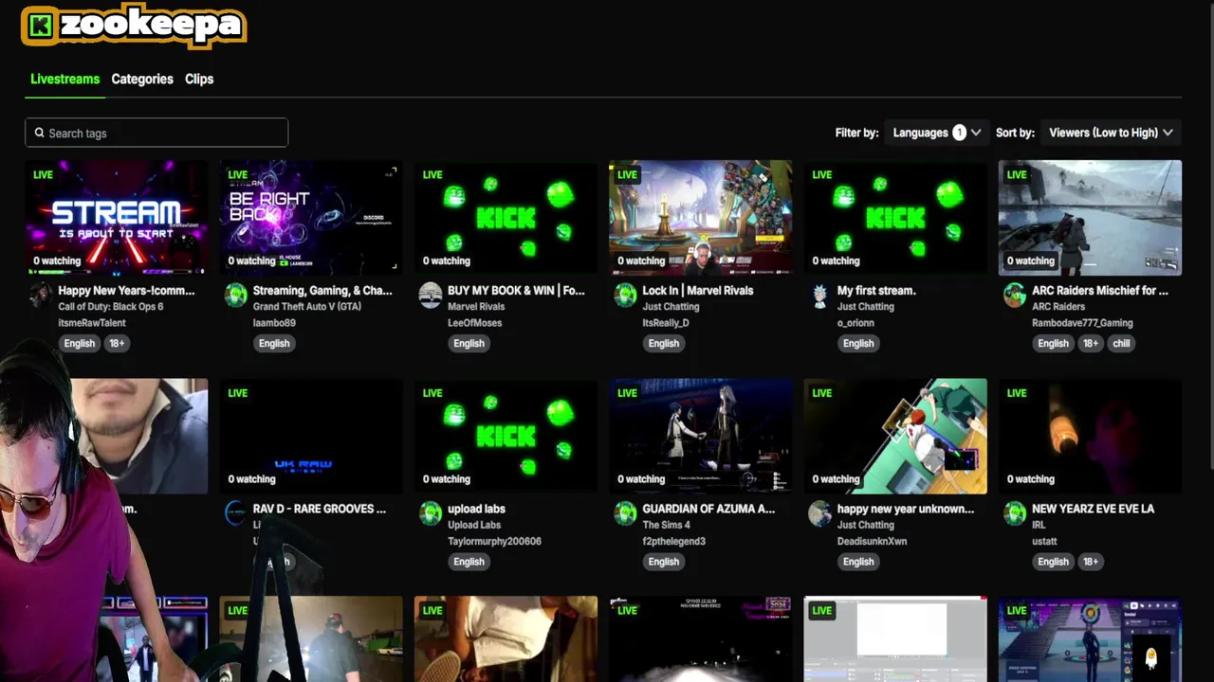1214x682 pixels.
Task: Open the Languages filter dropdown
Action: click(936, 133)
